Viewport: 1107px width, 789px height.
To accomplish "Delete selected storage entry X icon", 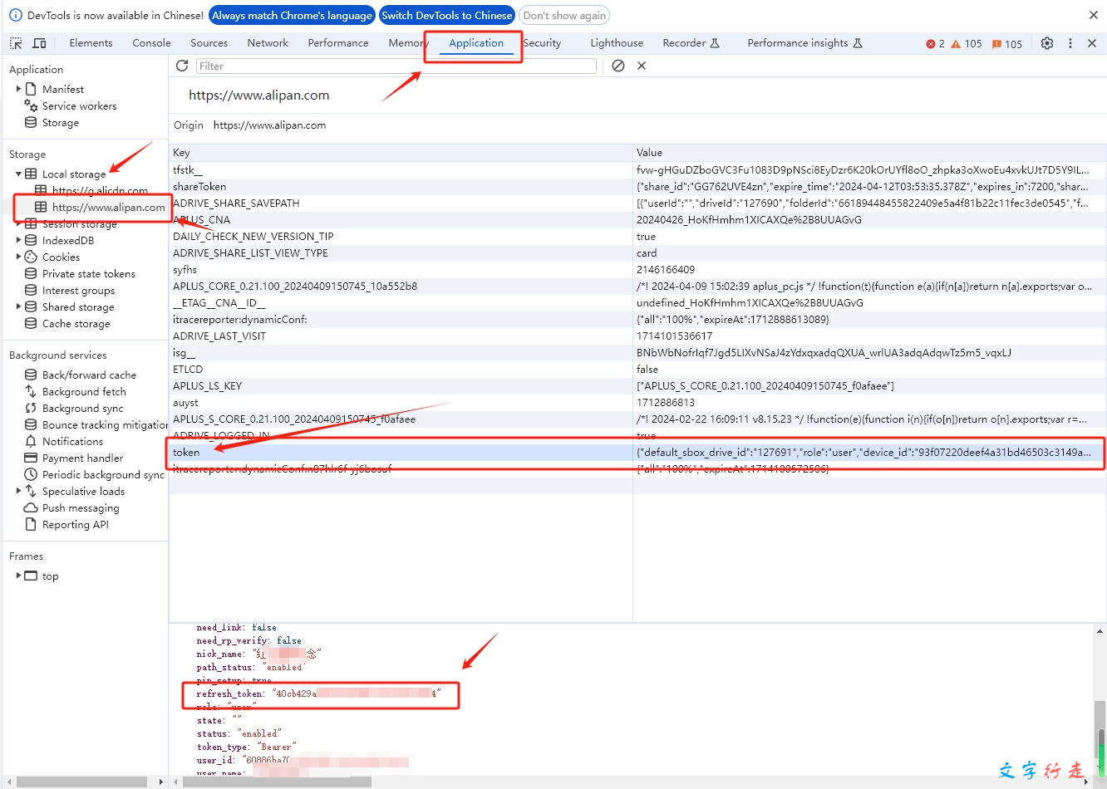I will pyautogui.click(x=642, y=66).
